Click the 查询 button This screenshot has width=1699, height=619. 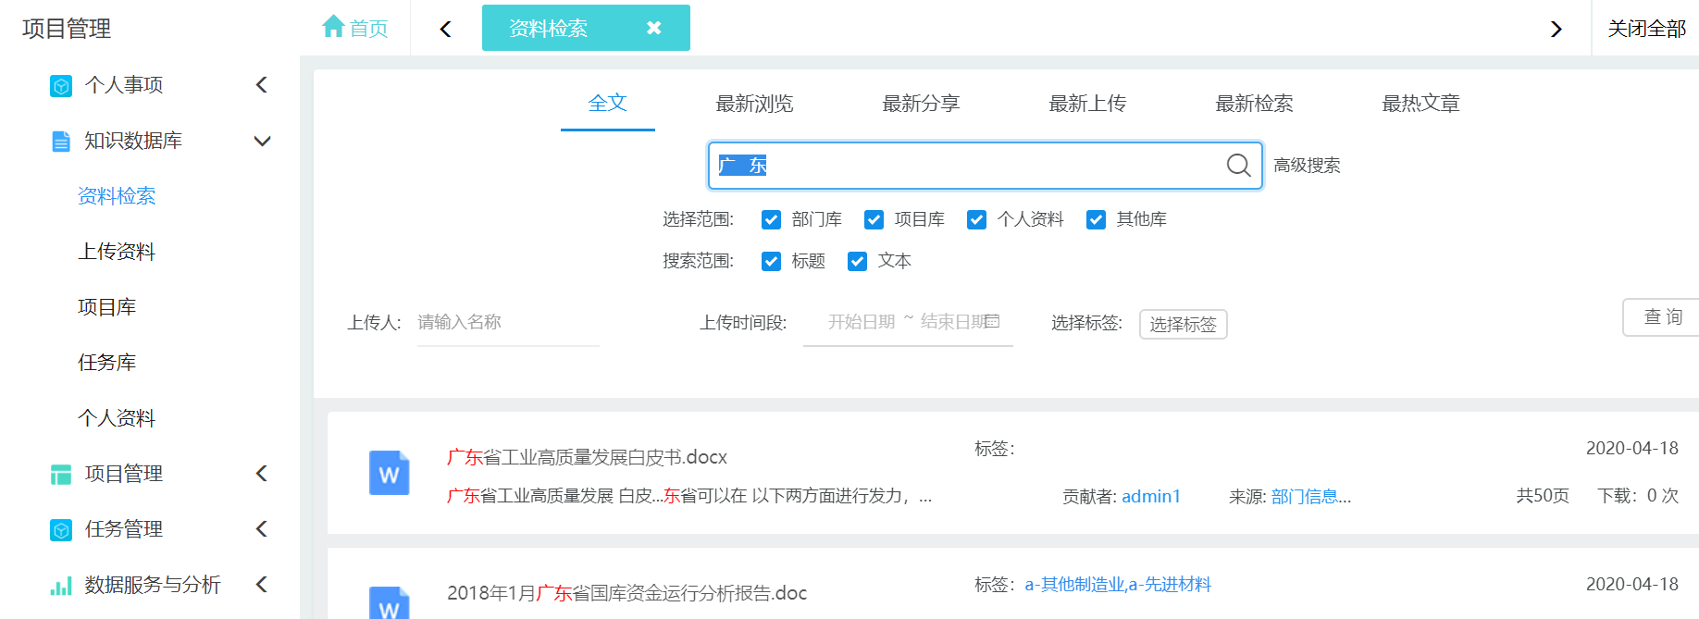(x=1662, y=317)
